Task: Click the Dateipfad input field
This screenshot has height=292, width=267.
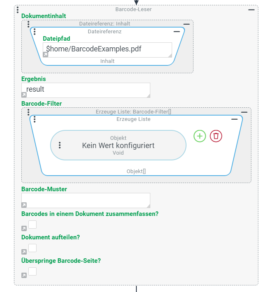Action: pyautogui.click(x=107, y=49)
